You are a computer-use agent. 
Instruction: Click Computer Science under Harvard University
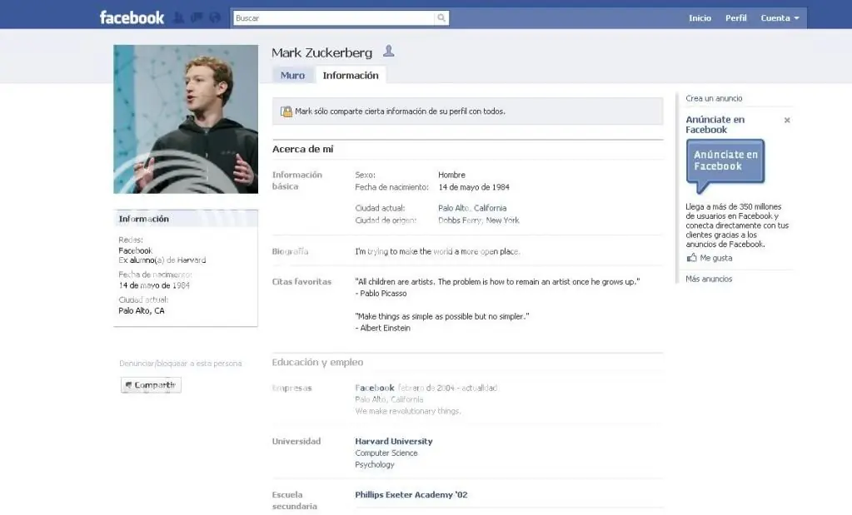[x=386, y=453]
